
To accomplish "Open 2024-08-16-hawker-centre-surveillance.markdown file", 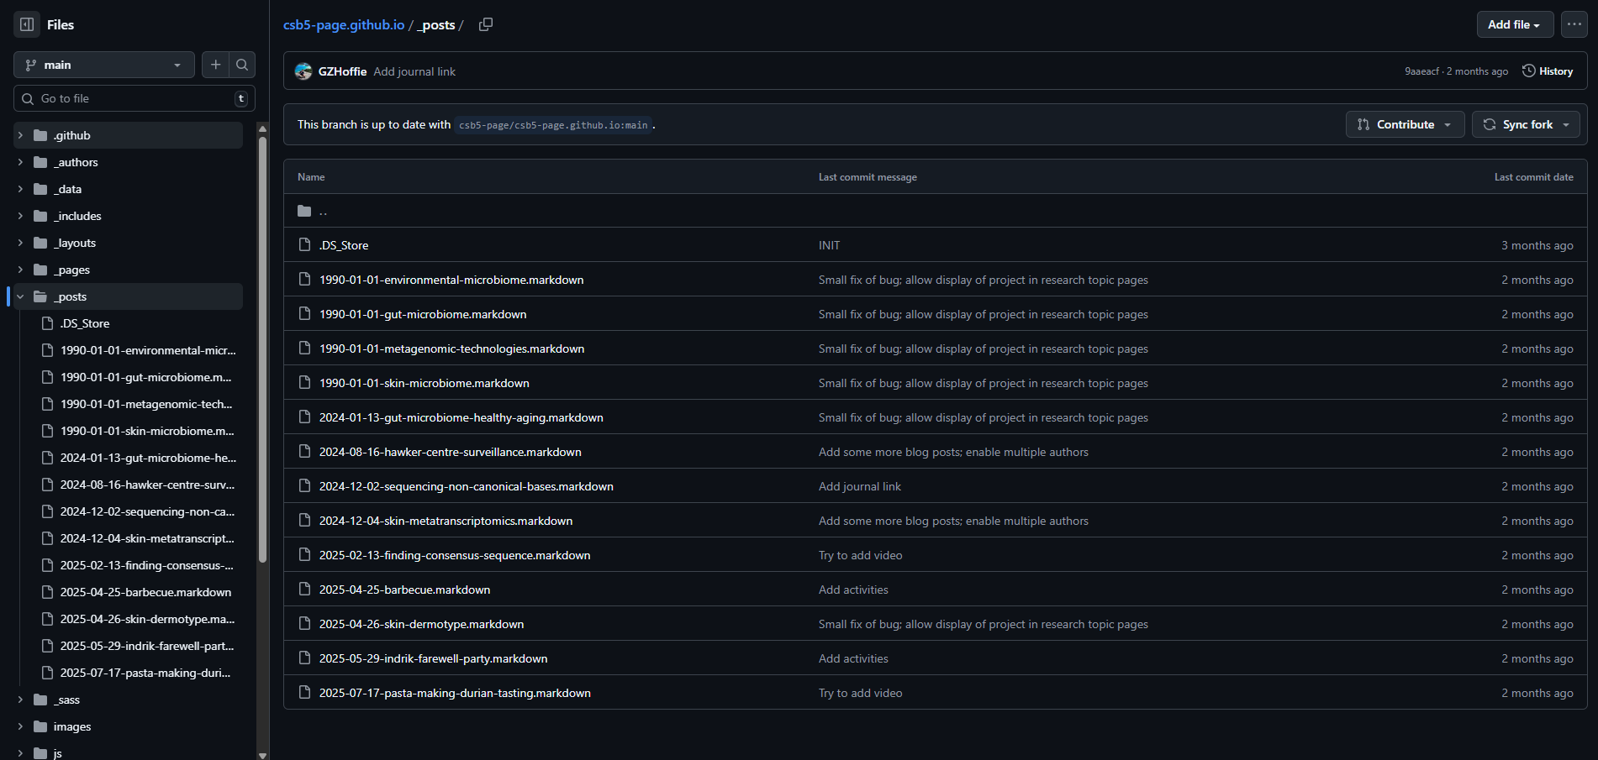I will pyautogui.click(x=450, y=452).
